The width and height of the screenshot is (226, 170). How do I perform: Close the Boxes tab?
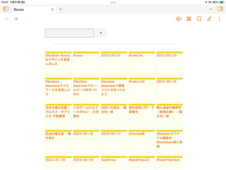point(52,10)
